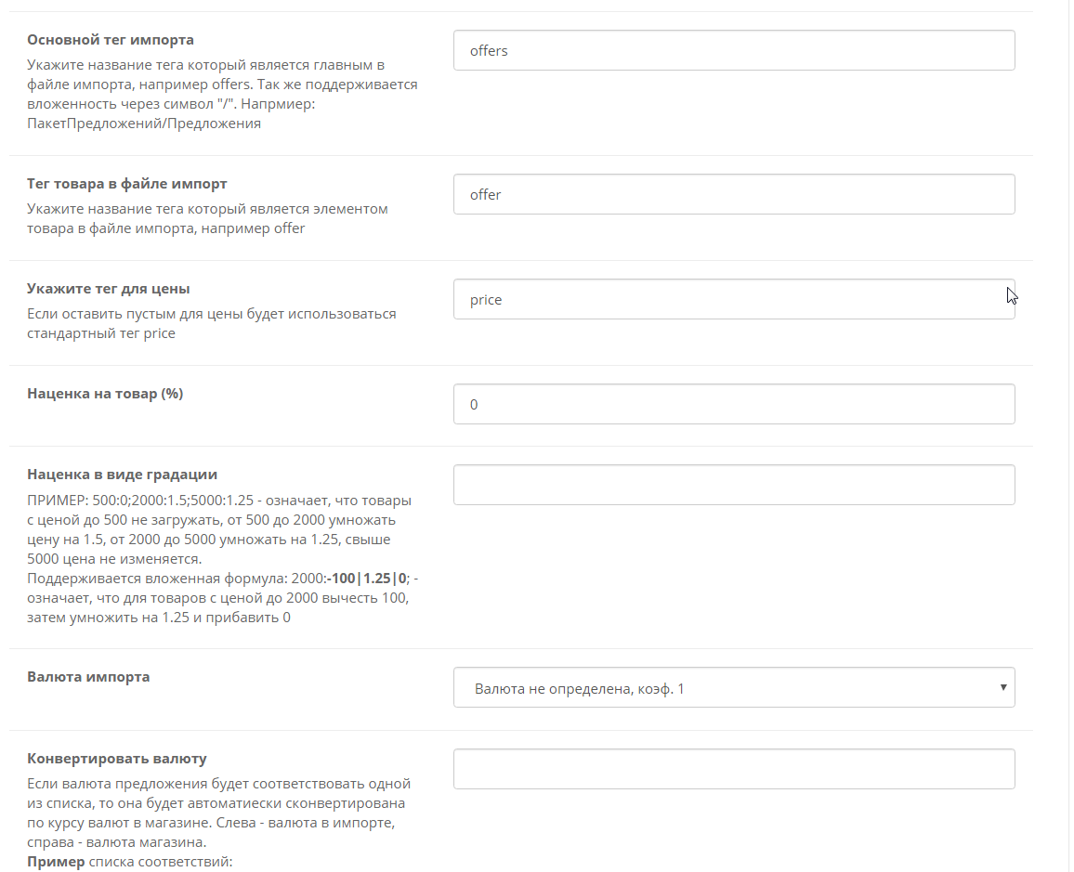
Task: Click the 'Основной тег импорта' heading label
Action: pyautogui.click(x=111, y=40)
